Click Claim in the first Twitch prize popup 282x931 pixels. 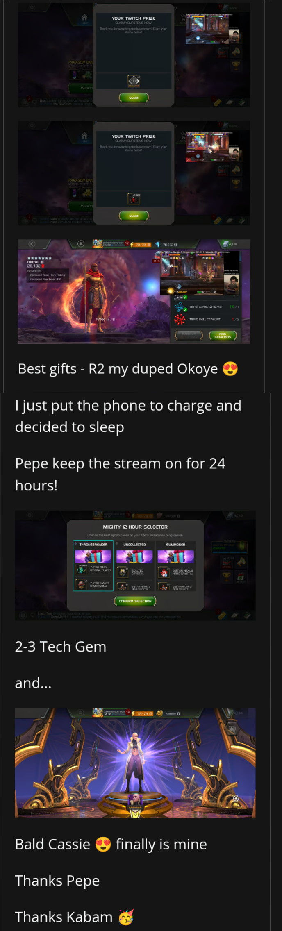coord(134,98)
